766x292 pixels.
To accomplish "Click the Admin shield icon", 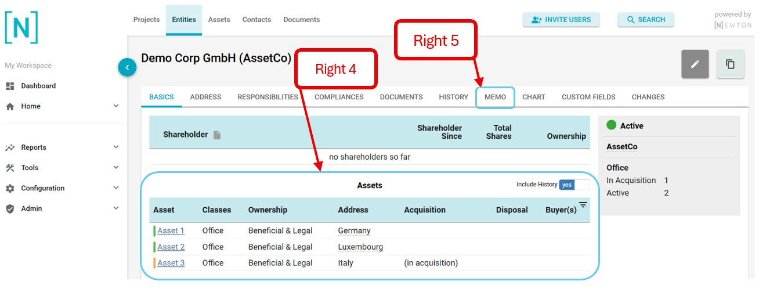I will pos(10,208).
